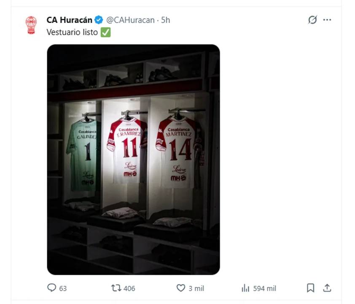
Task: Click the 3 mil likes count
Action: [196, 288]
